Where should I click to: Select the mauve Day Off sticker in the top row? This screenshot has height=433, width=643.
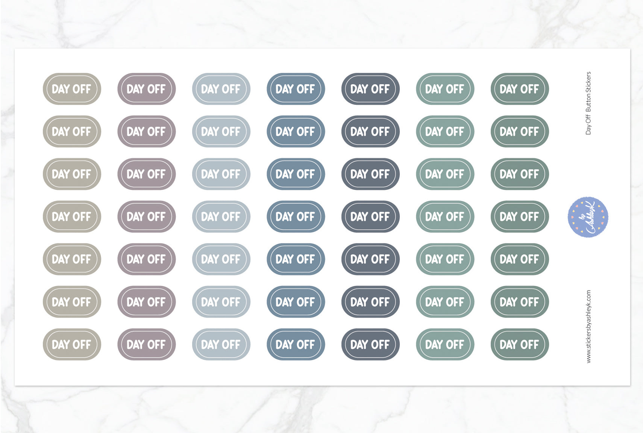point(146,89)
